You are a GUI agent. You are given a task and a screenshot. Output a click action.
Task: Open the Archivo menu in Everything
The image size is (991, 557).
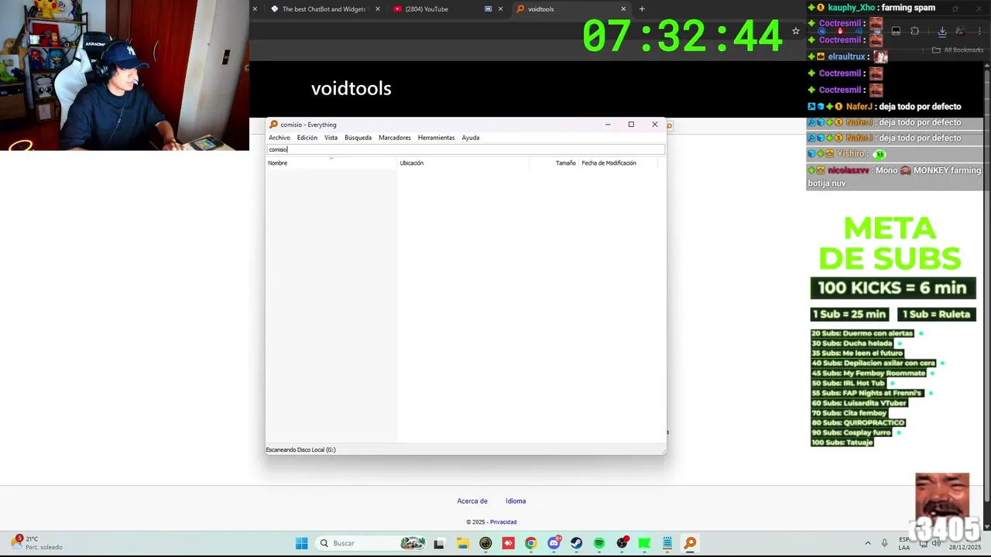pos(279,138)
